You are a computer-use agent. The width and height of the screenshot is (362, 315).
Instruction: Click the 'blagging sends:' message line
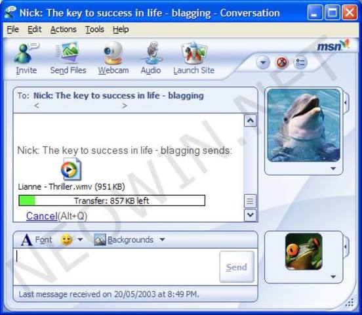125,150
